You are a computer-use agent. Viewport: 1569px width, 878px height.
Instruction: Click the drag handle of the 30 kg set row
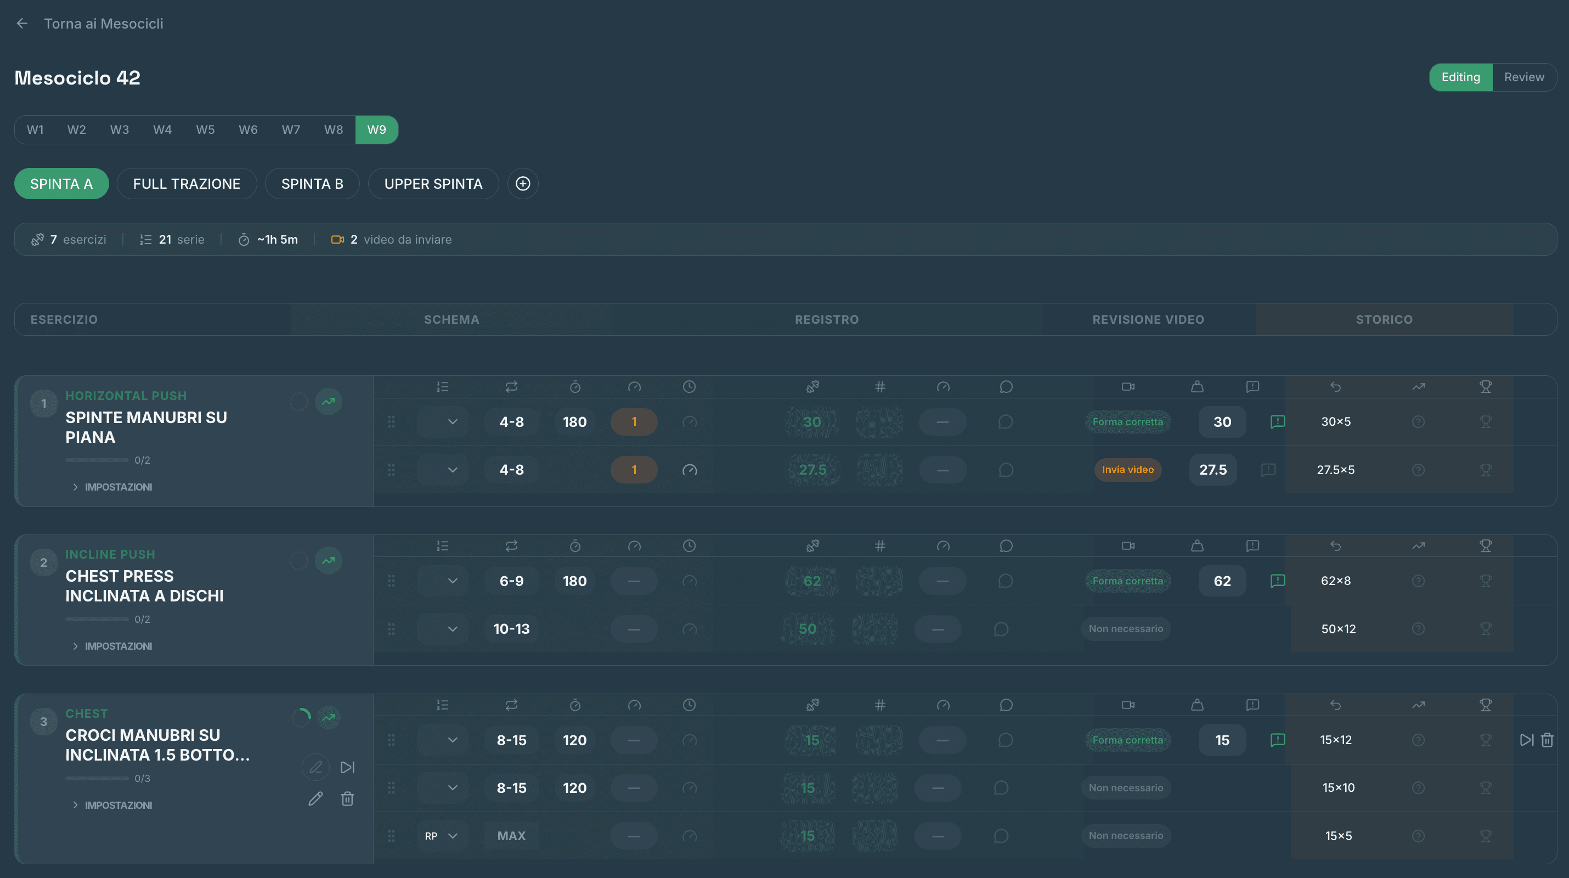[x=391, y=421]
